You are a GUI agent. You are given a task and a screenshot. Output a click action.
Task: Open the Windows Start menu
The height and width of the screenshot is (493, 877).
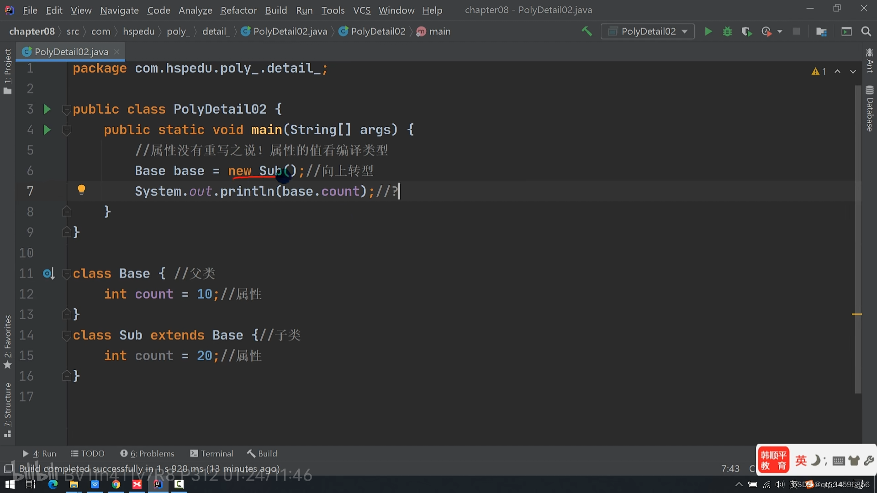coord(10,484)
